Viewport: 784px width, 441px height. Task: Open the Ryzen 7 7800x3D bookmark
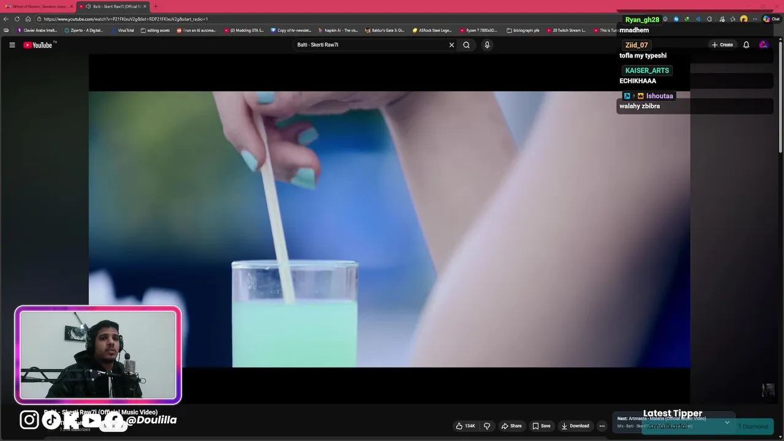(478, 30)
